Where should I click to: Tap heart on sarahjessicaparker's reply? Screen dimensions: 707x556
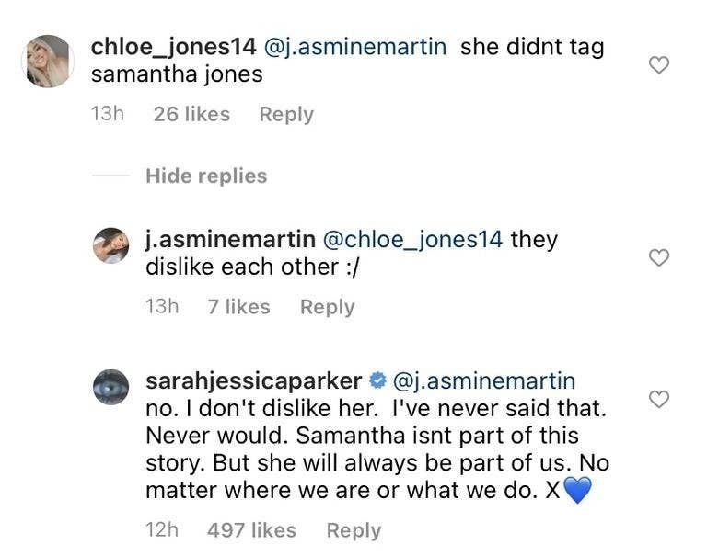(x=658, y=399)
